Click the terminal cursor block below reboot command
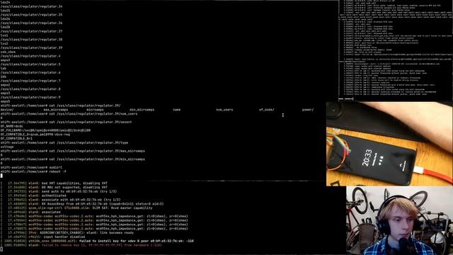Screen dimensions: 453x255 (x=1, y=176)
